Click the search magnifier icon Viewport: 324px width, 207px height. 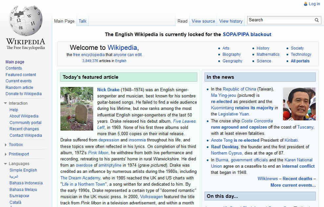point(316,20)
